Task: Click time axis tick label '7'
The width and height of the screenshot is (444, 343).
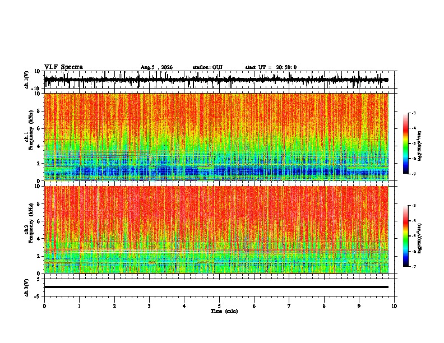Action: click(289, 306)
